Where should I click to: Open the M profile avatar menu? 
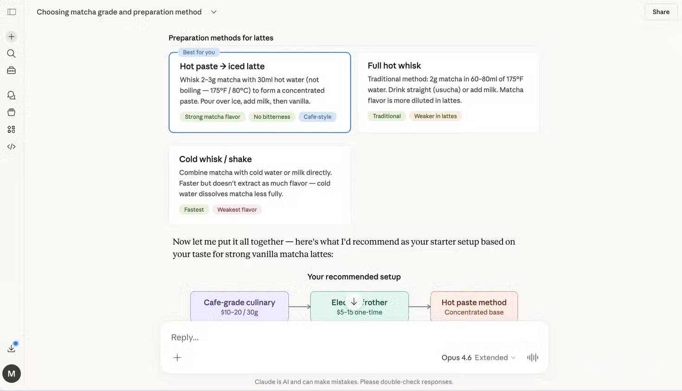pyautogui.click(x=12, y=373)
